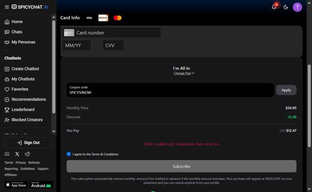This screenshot has width=312, height=192.
Task: Click the $24.95 monthly price value
Action: click(291, 108)
